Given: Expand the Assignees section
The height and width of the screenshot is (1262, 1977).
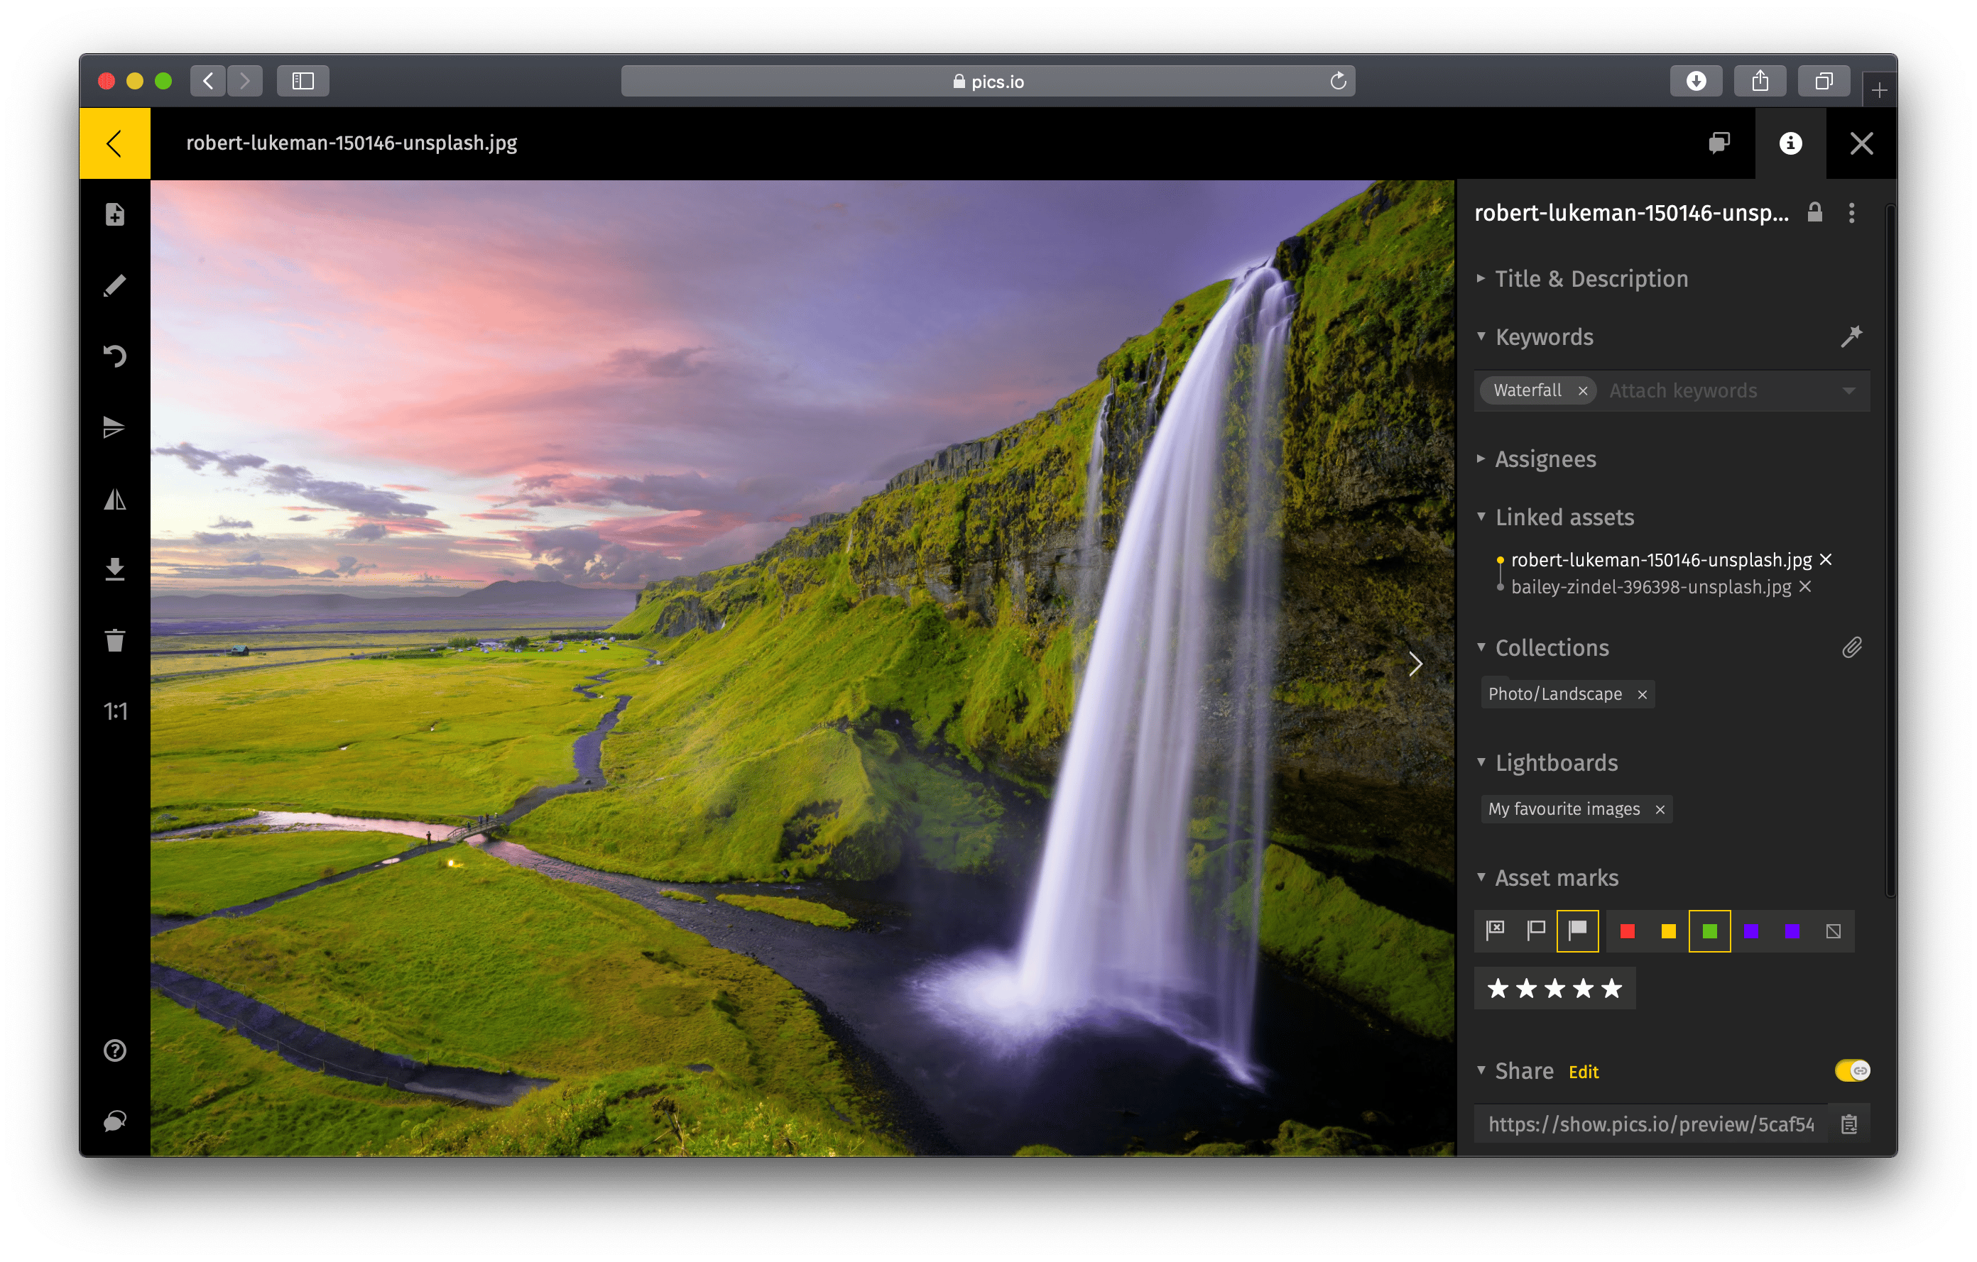Looking at the screenshot, I should (x=1545, y=459).
